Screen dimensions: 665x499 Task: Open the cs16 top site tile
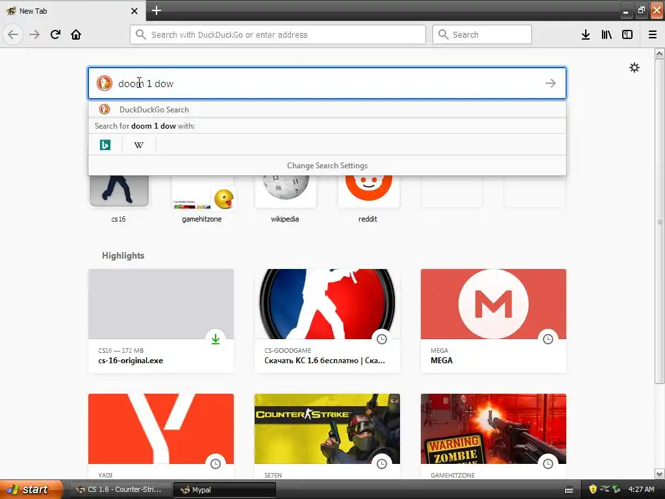pos(119,199)
